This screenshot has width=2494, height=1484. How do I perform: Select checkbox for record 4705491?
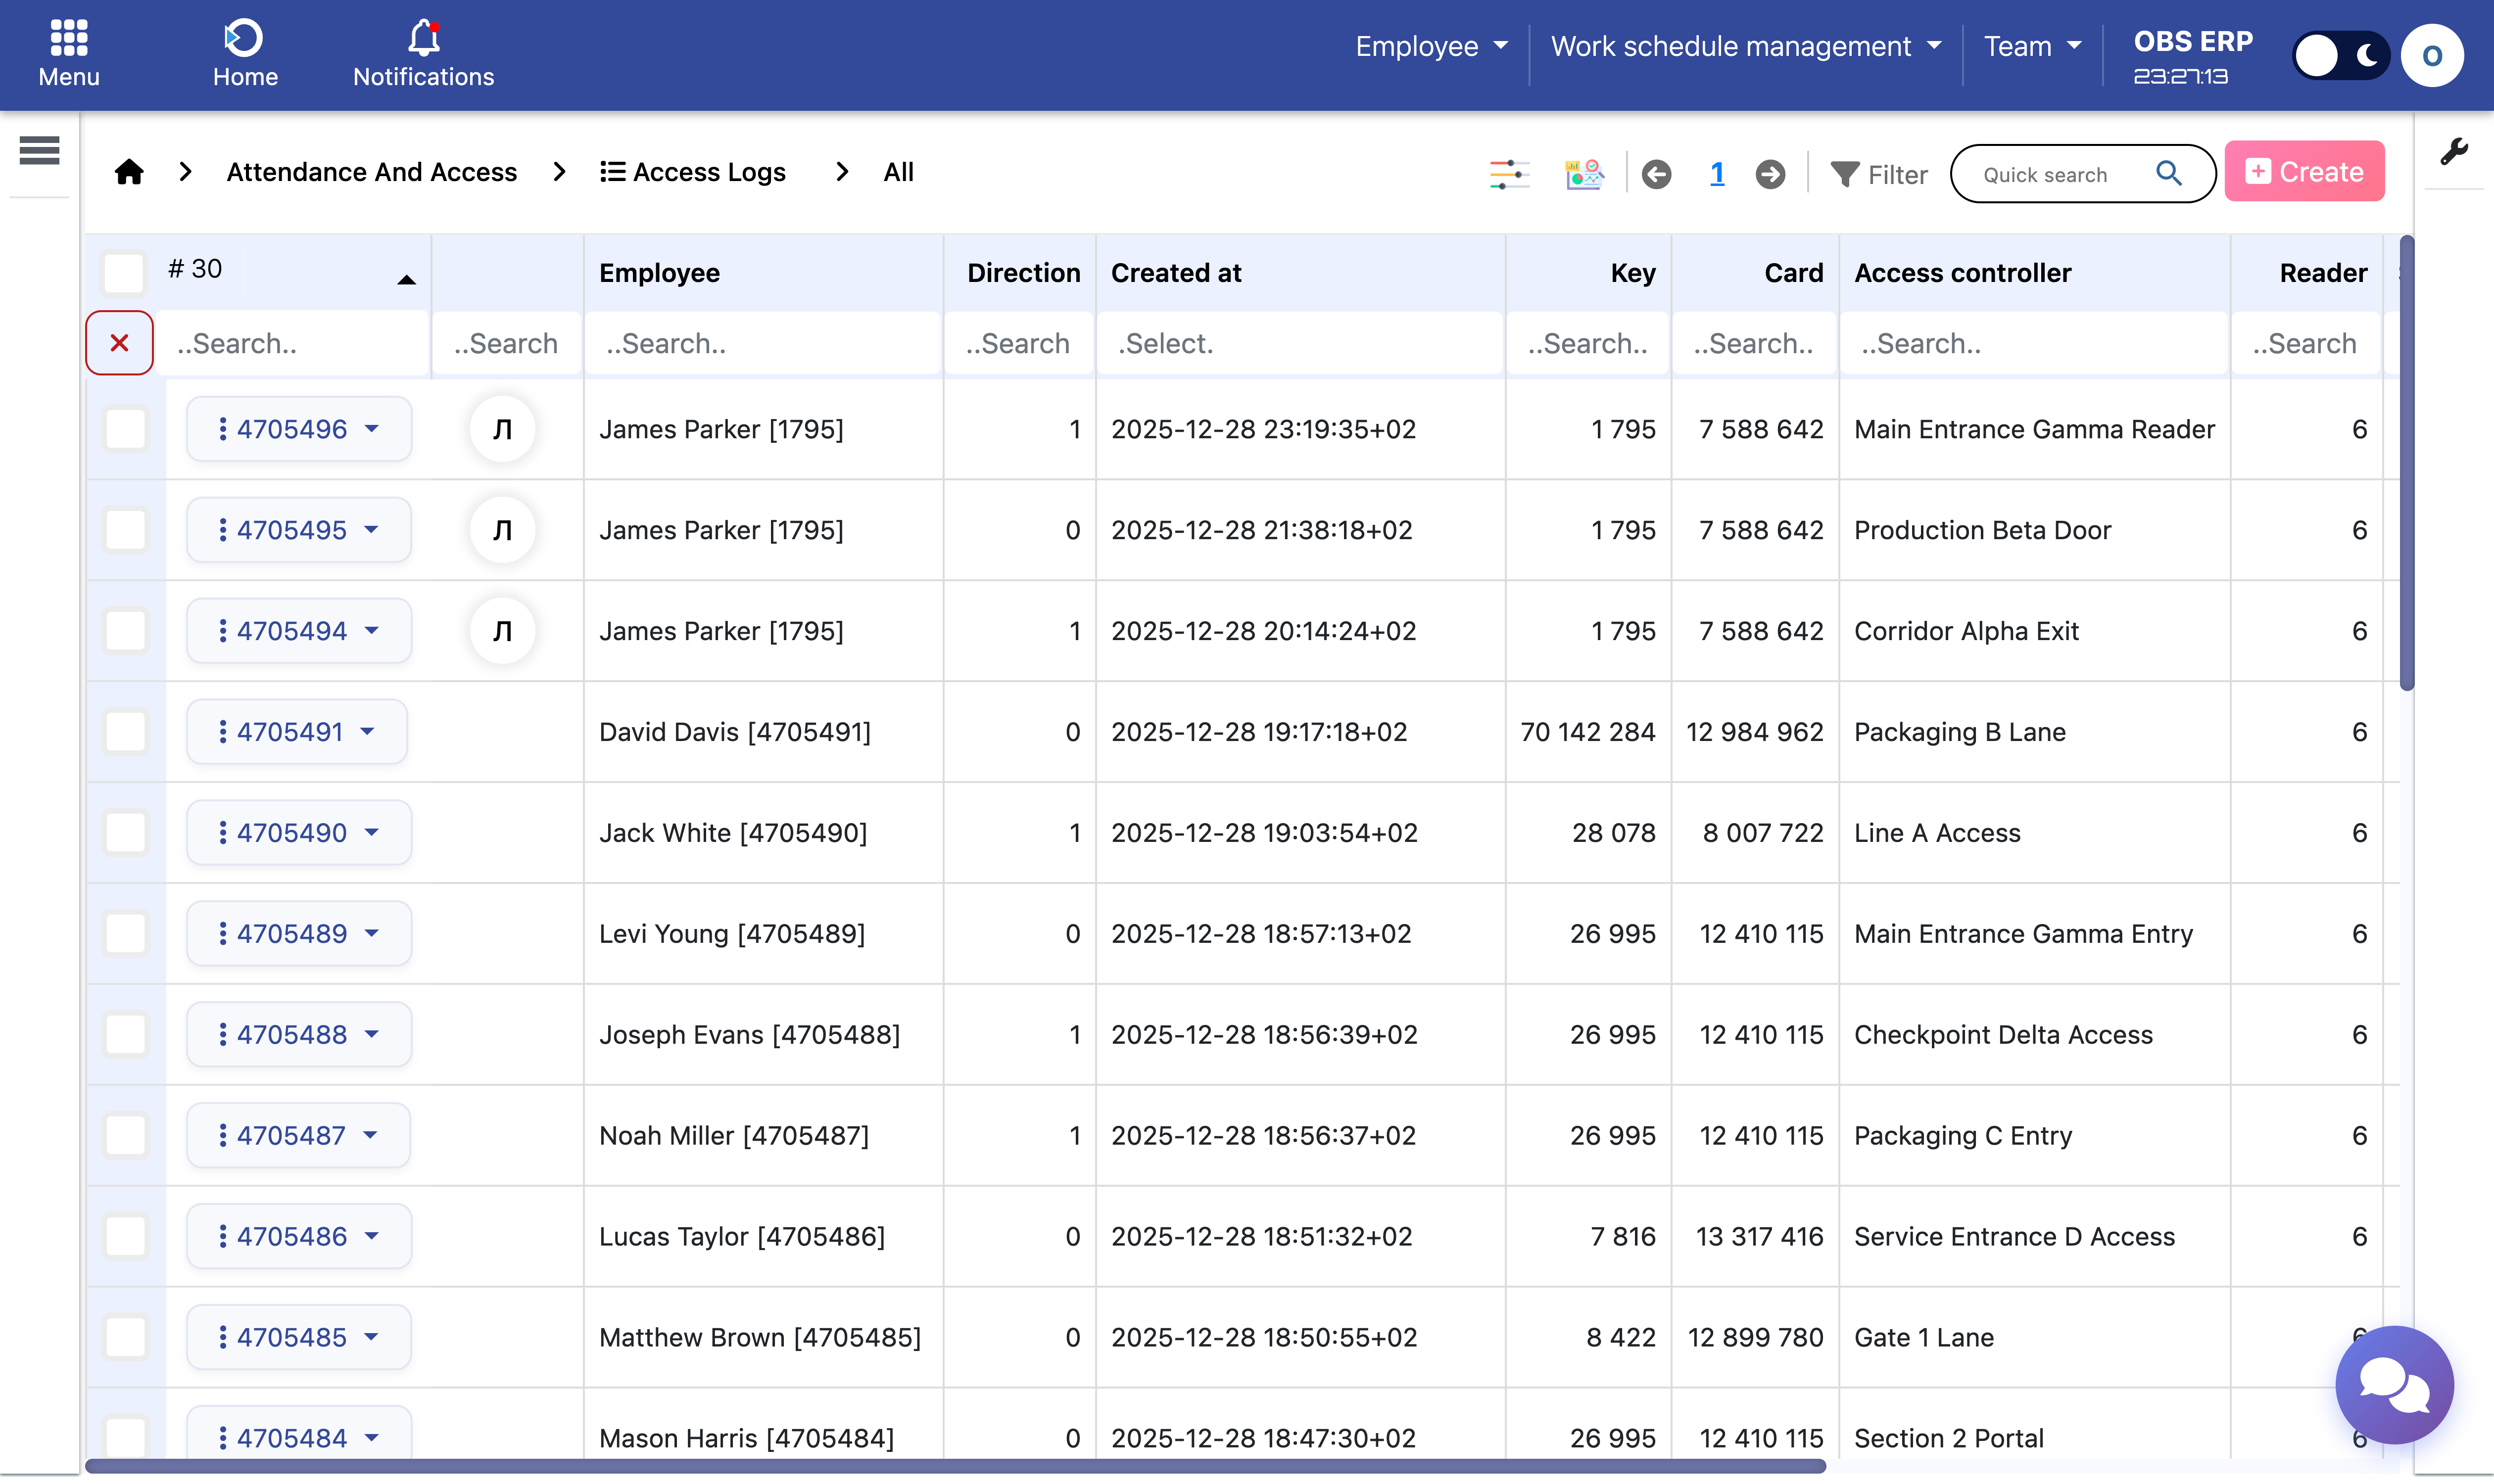click(126, 732)
